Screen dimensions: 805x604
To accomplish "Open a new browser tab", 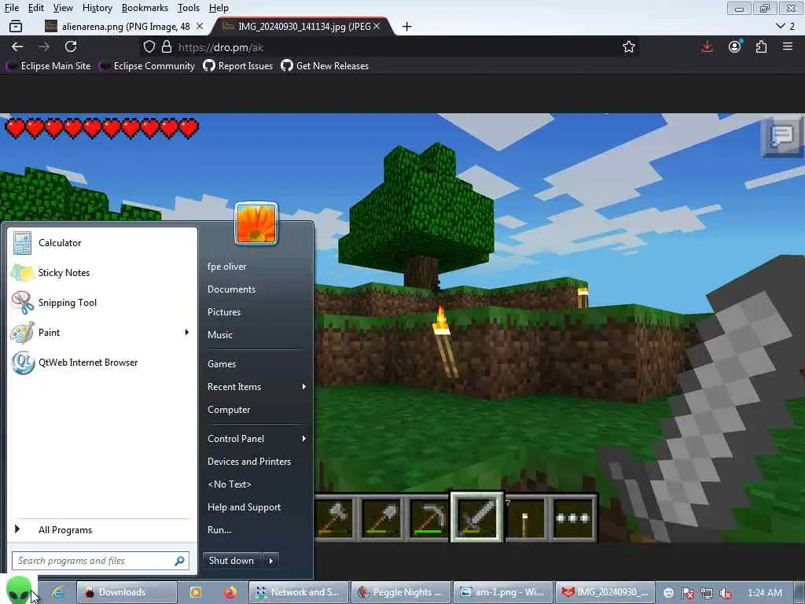I will pos(406,26).
